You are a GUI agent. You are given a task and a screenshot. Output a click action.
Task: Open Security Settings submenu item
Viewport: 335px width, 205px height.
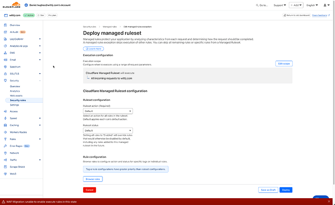coord(14,105)
